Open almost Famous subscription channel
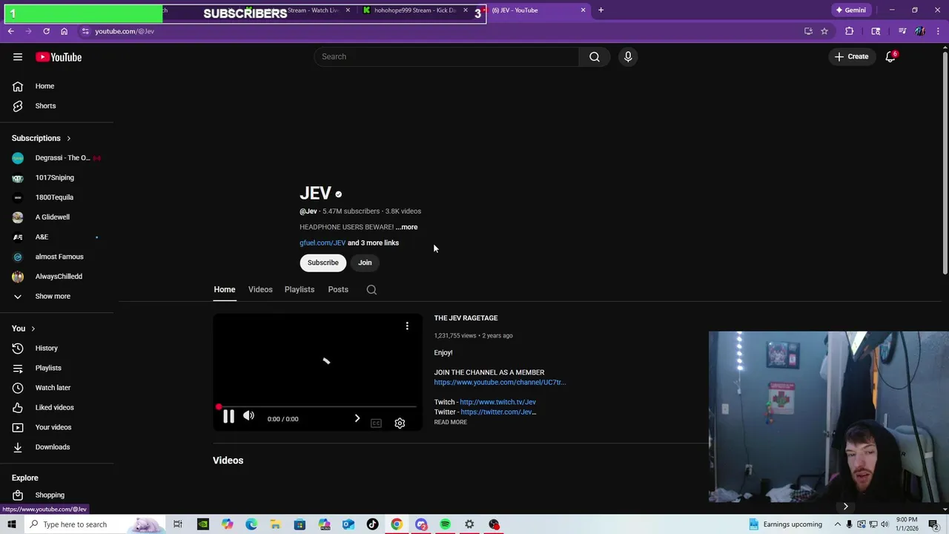 (x=59, y=257)
